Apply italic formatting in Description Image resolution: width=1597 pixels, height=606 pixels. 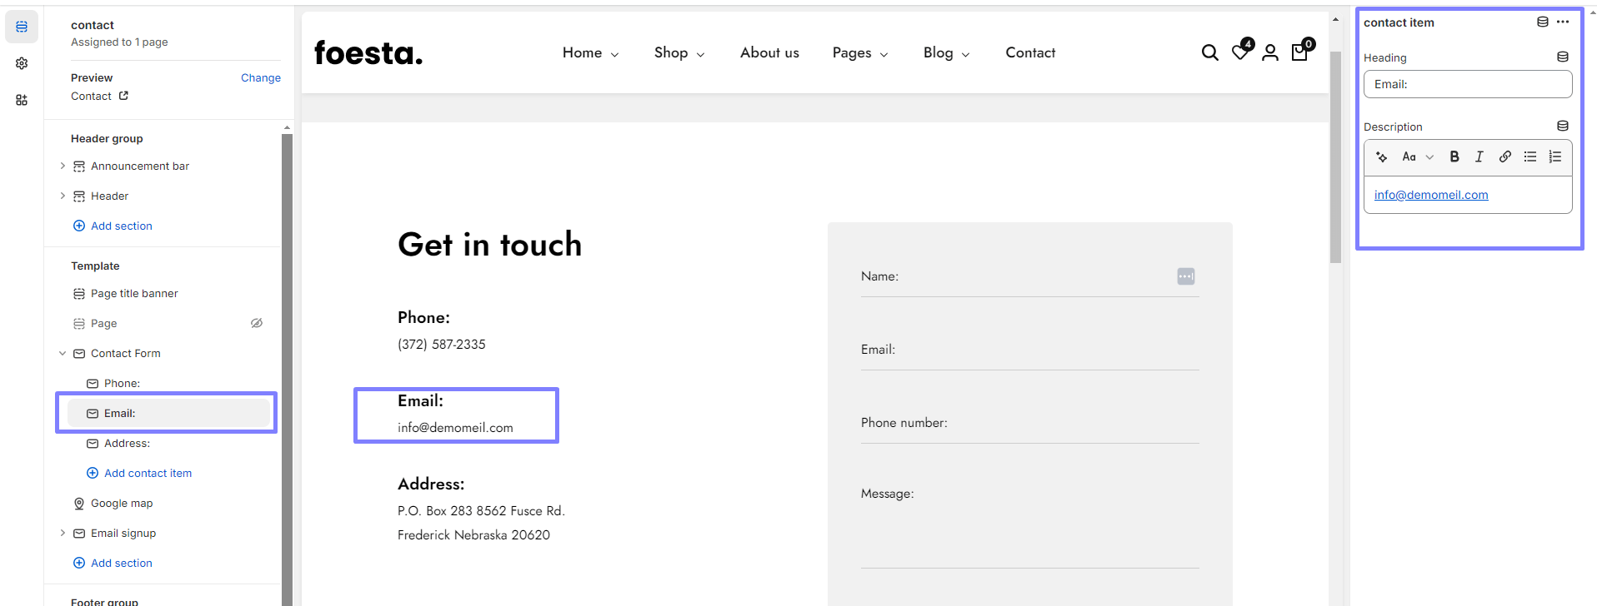(x=1479, y=156)
